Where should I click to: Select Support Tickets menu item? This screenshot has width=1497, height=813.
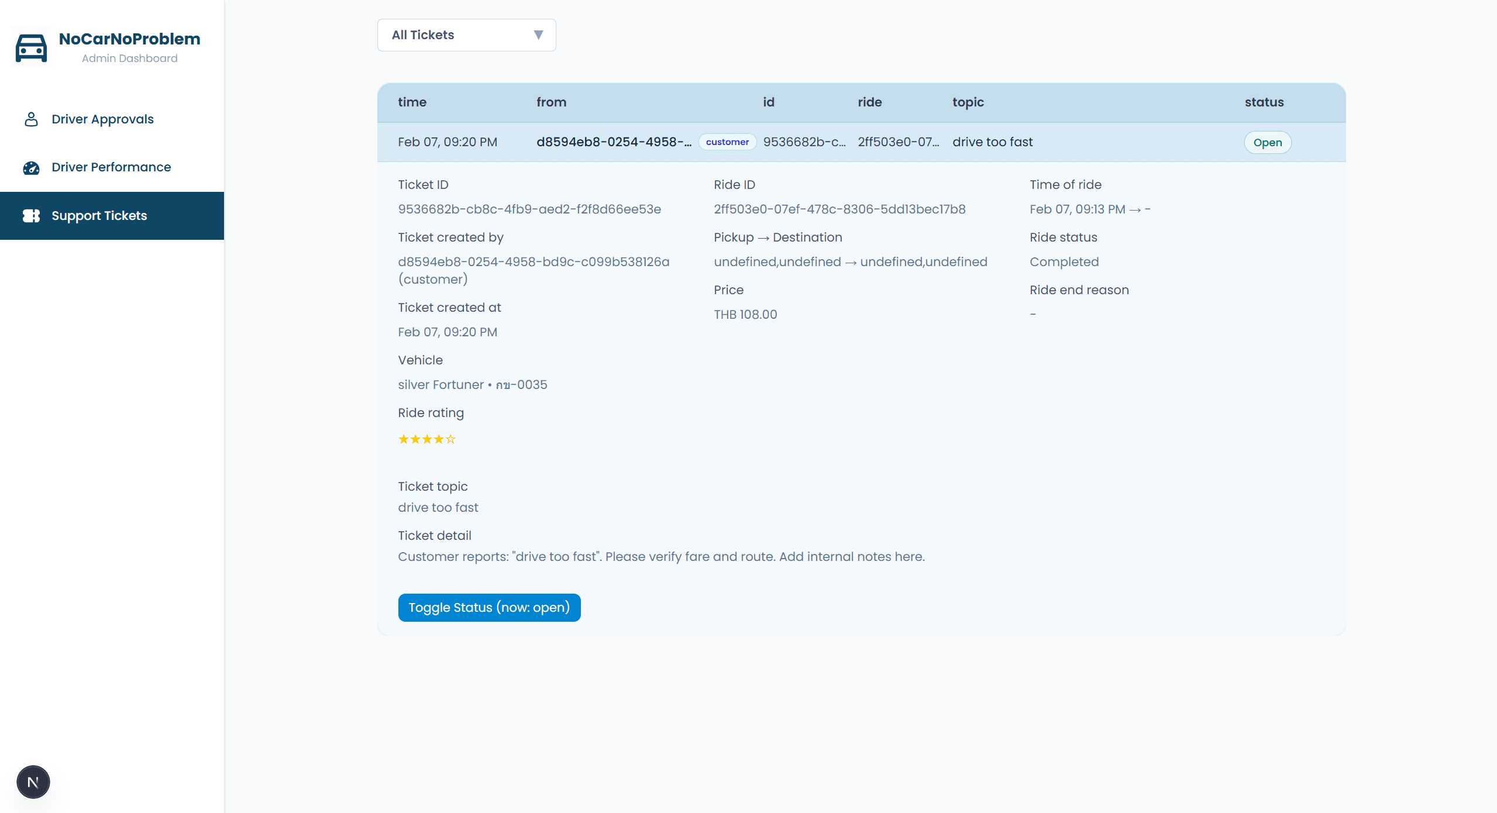112,216
